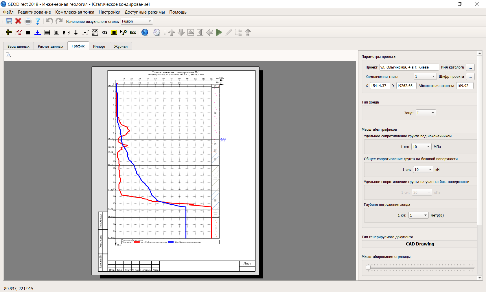486x292 pixels.
Task: Click the blue globe icon
Action: (145, 32)
